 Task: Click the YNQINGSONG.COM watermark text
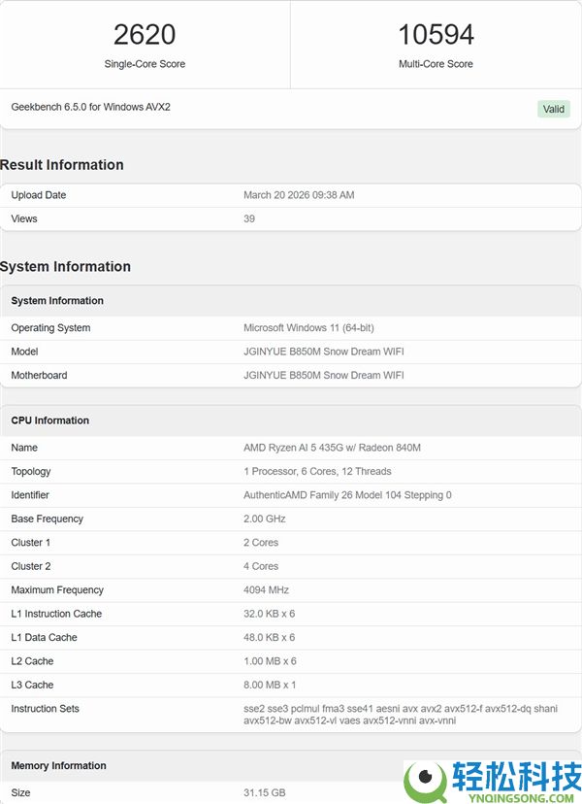tap(521, 797)
